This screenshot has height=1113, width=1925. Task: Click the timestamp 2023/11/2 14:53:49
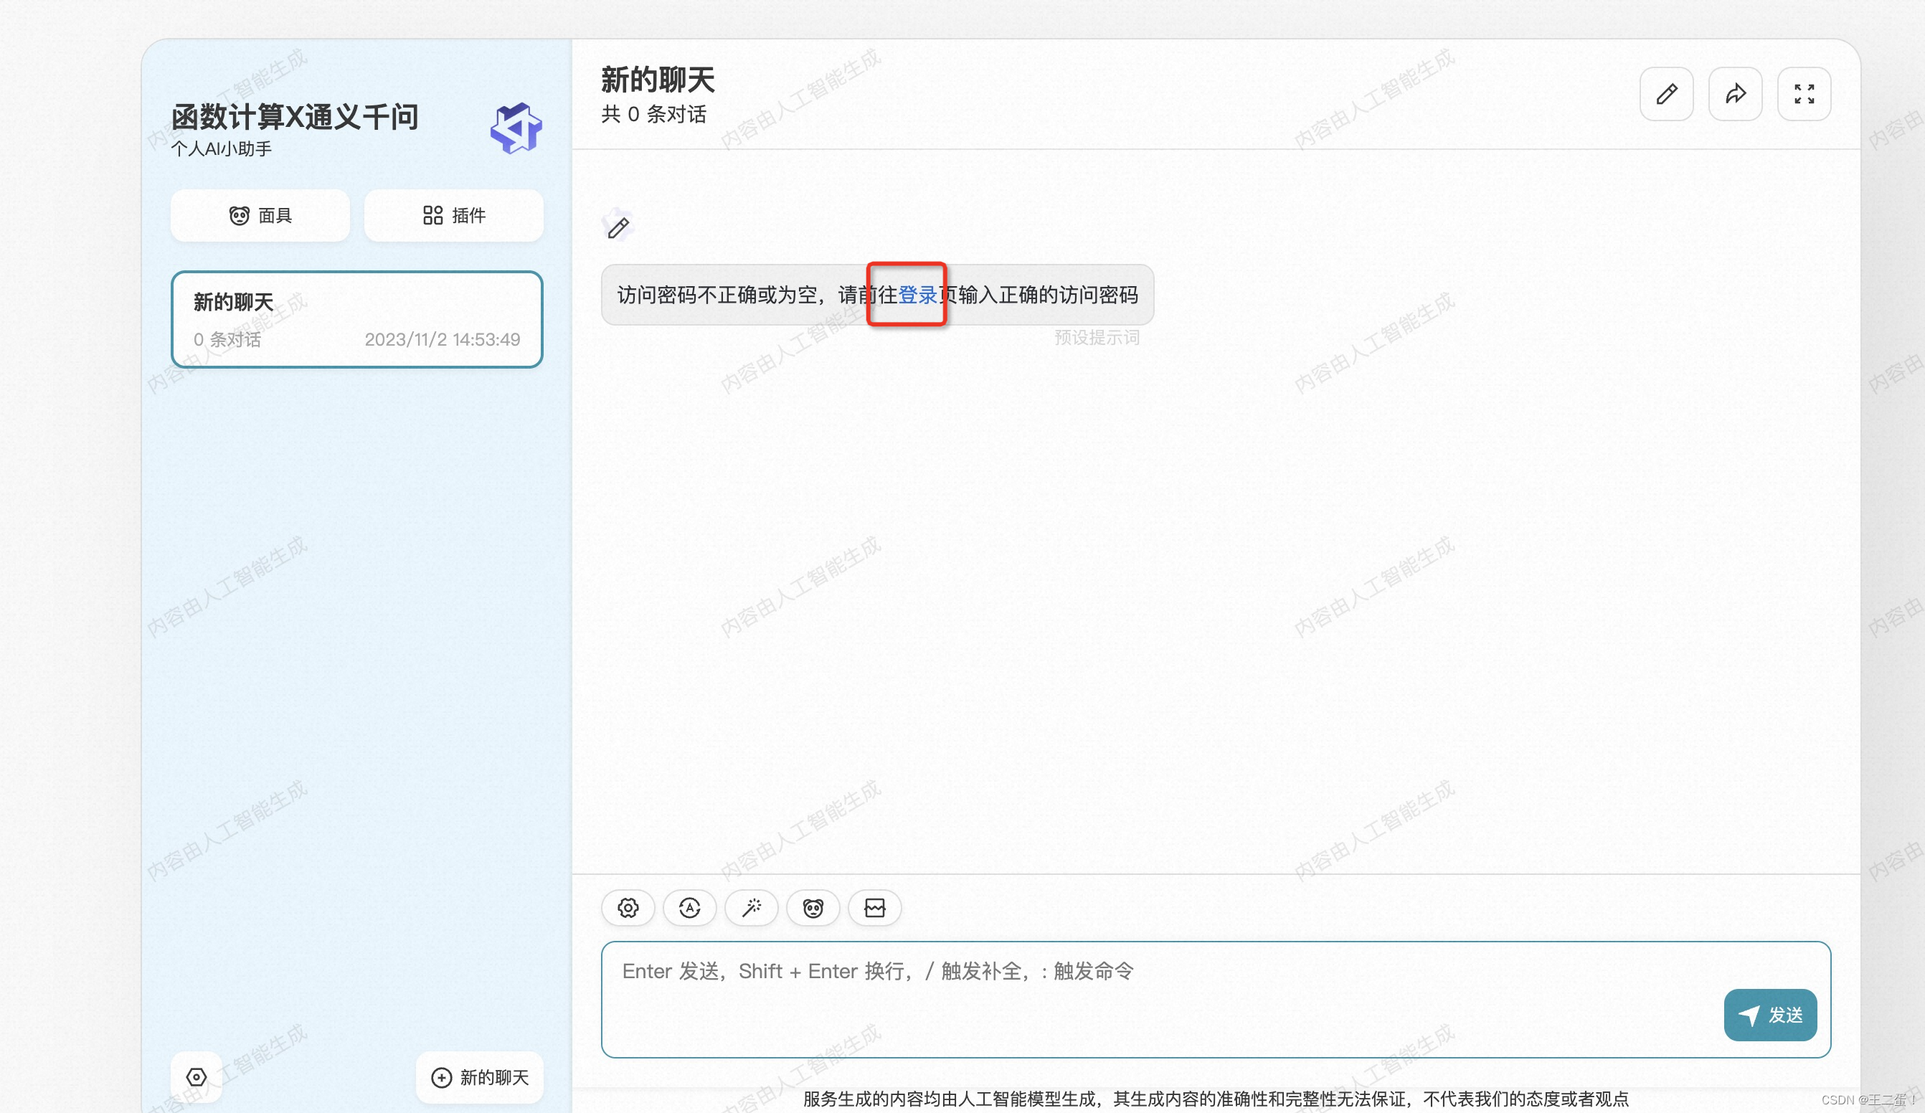(x=443, y=339)
